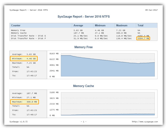Click the Memory Free chart heading
Image resolution: width=167 pixels, height=130 pixels.
click(x=83, y=47)
